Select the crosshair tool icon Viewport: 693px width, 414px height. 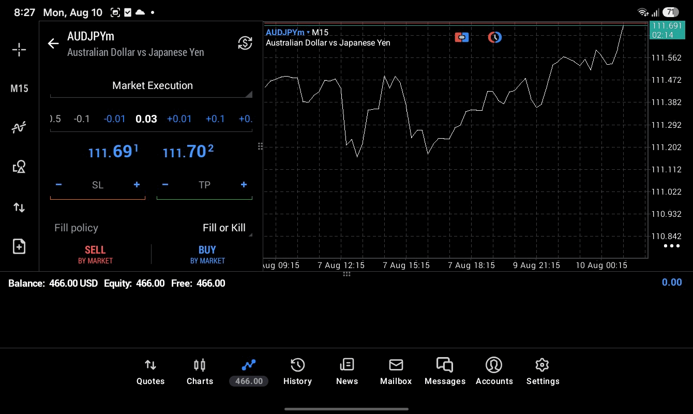19,50
